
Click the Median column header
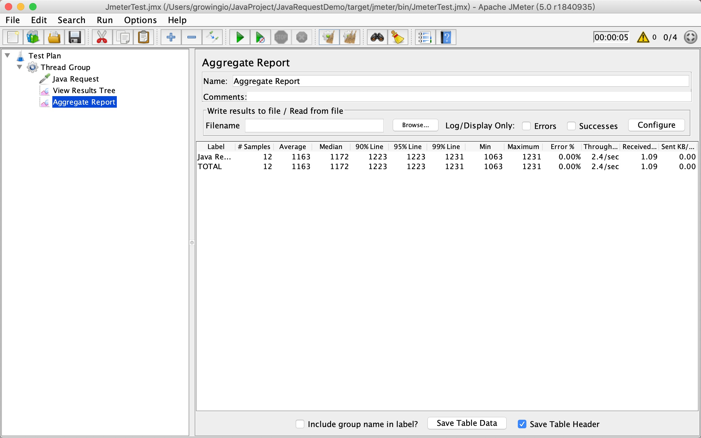click(x=331, y=147)
